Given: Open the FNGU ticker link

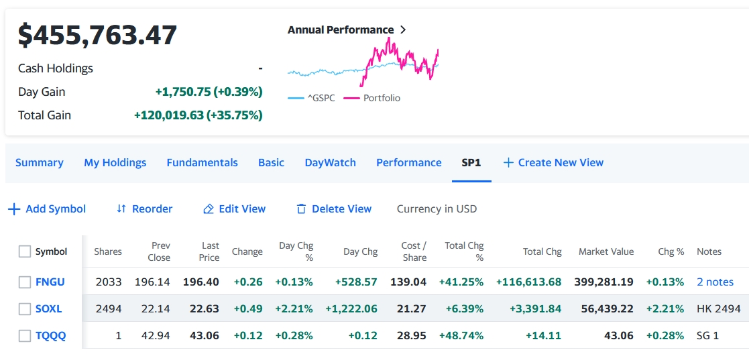Looking at the screenshot, I should pyautogui.click(x=50, y=282).
